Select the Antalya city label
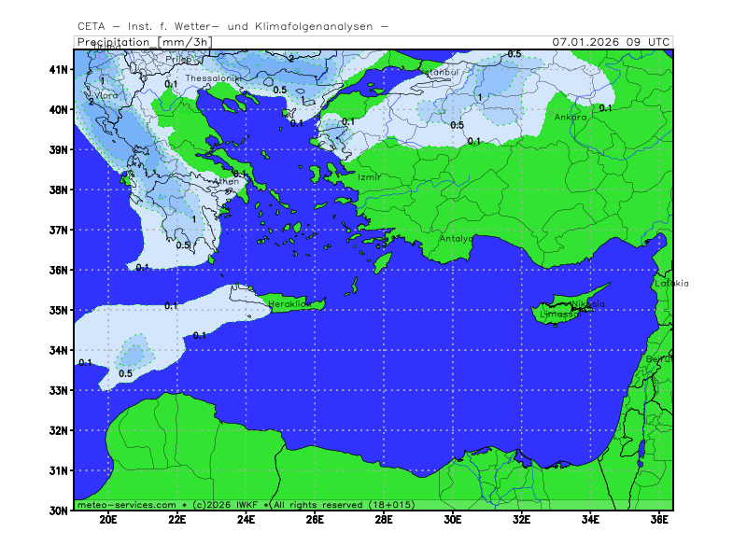The height and width of the screenshot is (560, 747). (457, 239)
